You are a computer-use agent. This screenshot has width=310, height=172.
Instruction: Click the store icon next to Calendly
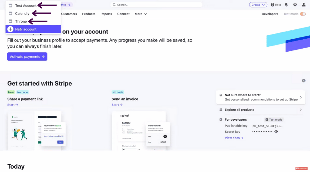point(10,13)
